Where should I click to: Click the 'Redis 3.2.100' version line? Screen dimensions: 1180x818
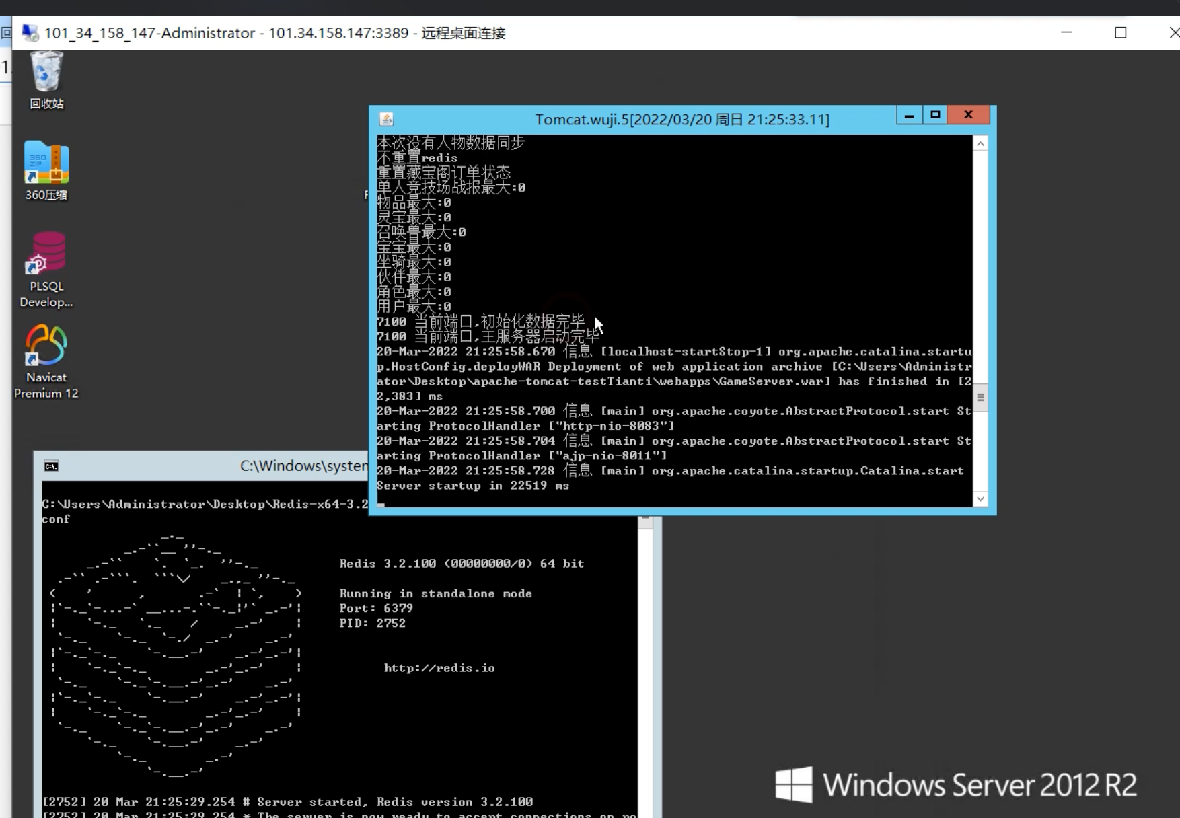point(462,564)
